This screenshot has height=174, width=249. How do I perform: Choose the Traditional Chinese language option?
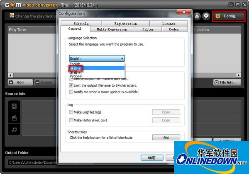97,72
